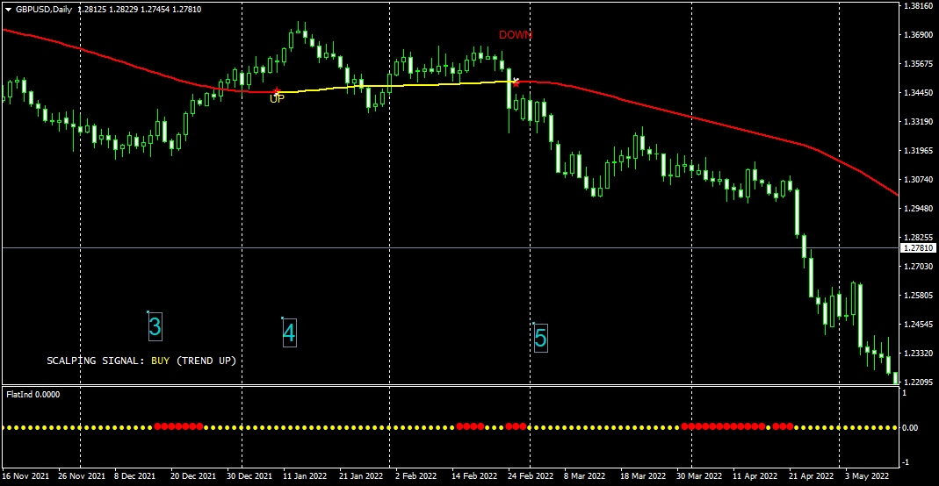This screenshot has height=486, width=939.
Task: Open the chart menu triangle beside GBPUSD,Daily
Action: (x=9, y=10)
